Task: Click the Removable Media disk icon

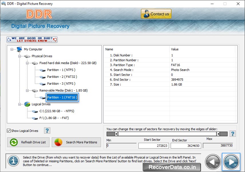Action: coord(35,91)
